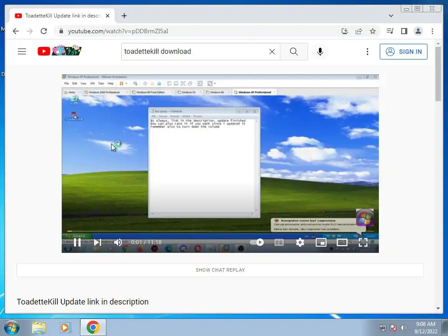
Task: Click the 0:01 / 11:18 time display
Action: (146, 242)
